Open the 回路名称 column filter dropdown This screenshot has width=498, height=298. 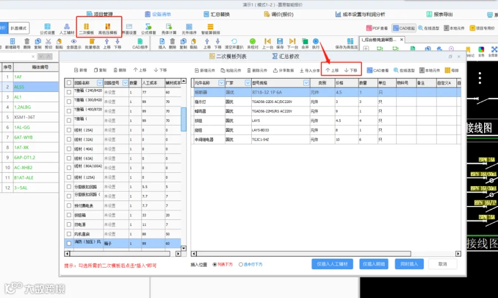pyautogui.click(x=100, y=83)
